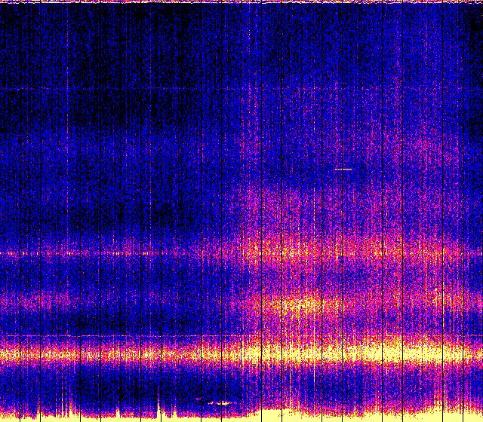Viewport: 483px width, 422px height.
Task: Select the middle magenta band's bright core
Action: click(302, 305)
